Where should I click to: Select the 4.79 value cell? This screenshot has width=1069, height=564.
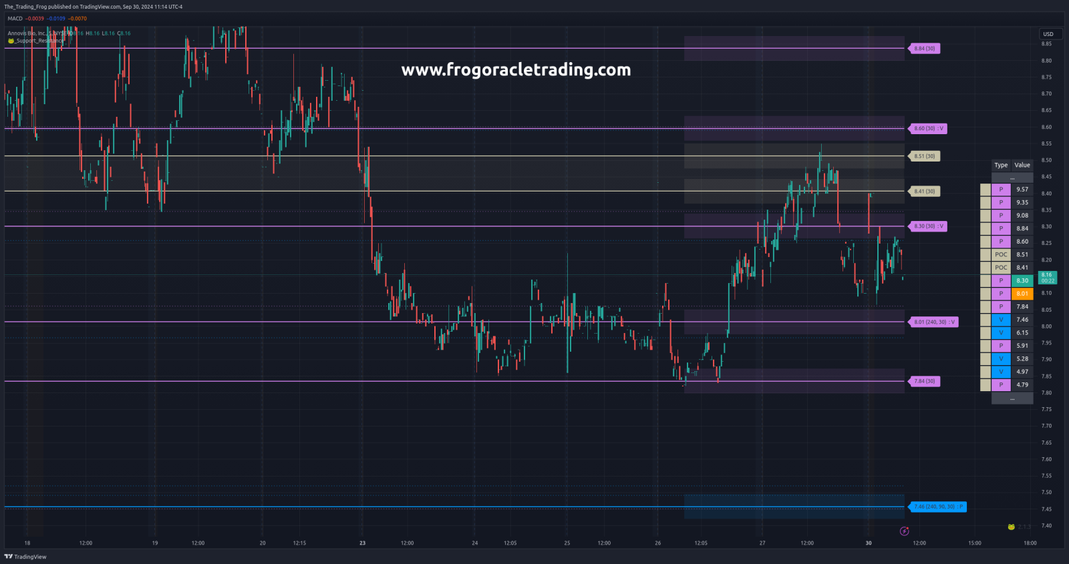(x=1022, y=384)
